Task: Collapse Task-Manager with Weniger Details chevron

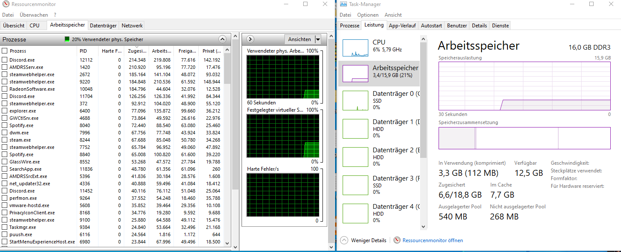Action: (343, 240)
